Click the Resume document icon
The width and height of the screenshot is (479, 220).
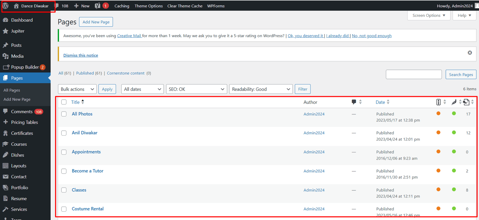click(5, 198)
